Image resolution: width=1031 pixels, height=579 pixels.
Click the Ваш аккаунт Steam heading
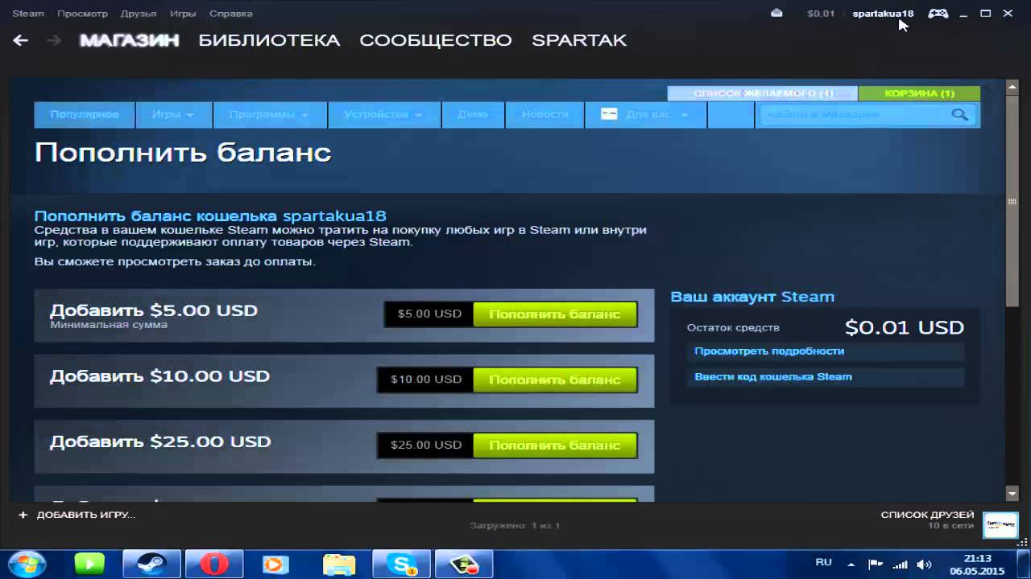(x=752, y=297)
